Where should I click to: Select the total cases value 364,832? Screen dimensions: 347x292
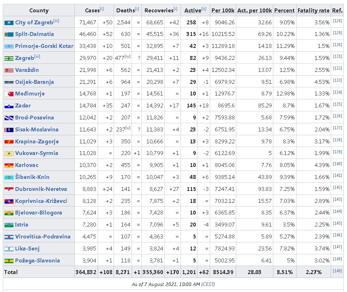[86, 272]
